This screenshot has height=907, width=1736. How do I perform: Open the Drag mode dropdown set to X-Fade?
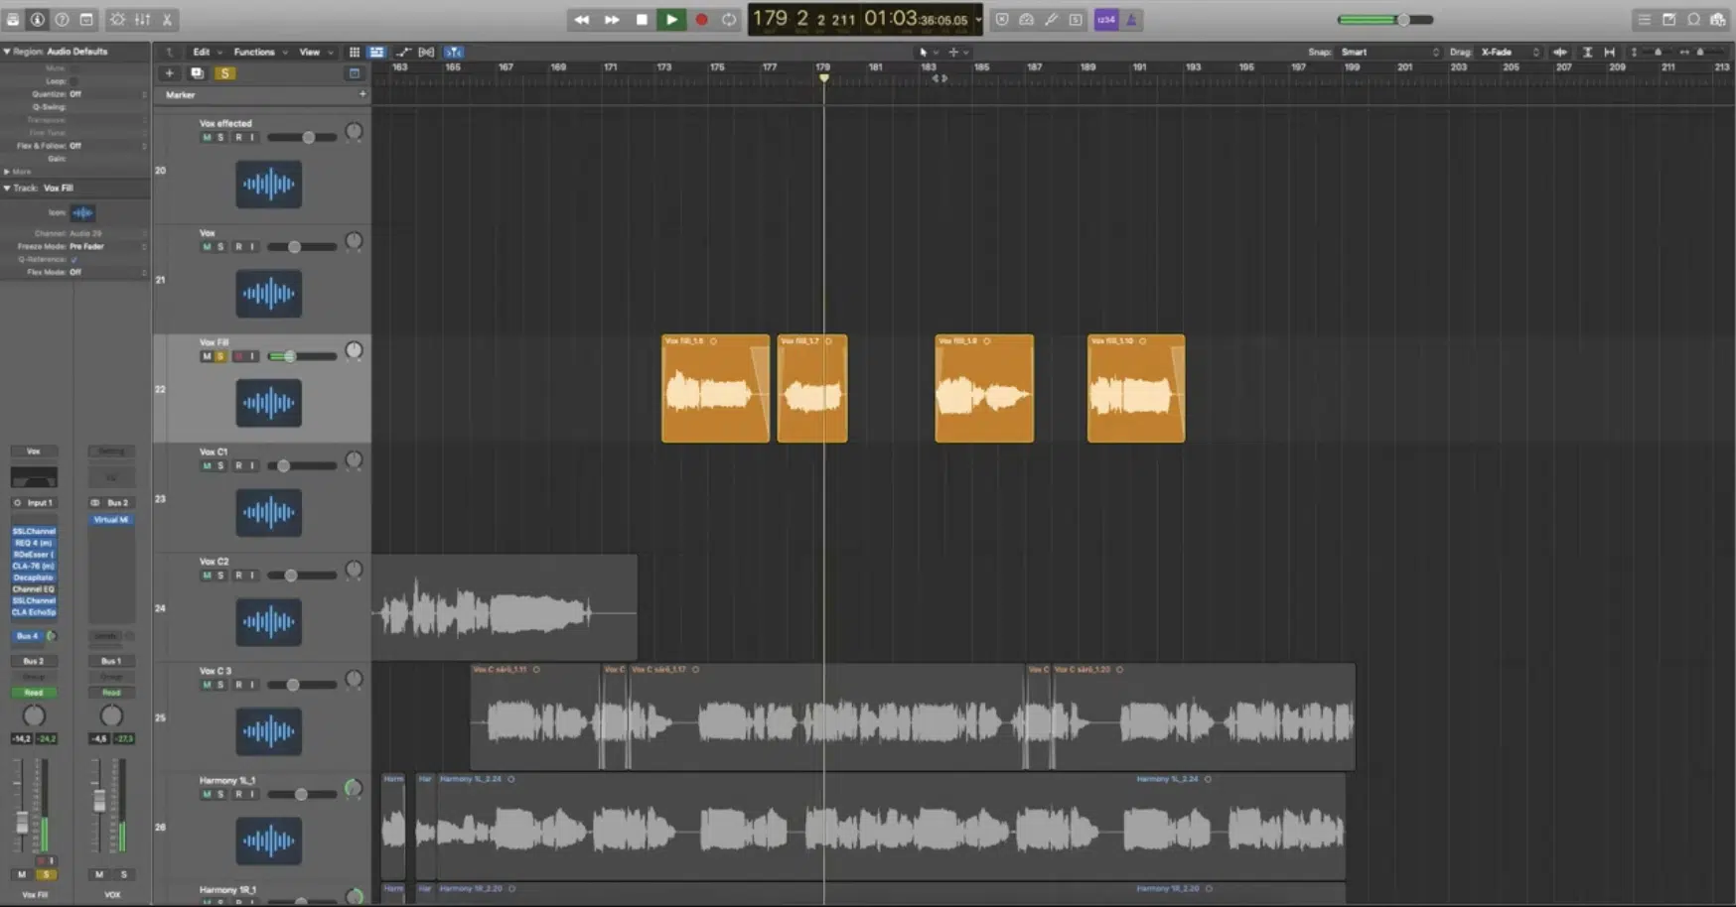point(1510,52)
